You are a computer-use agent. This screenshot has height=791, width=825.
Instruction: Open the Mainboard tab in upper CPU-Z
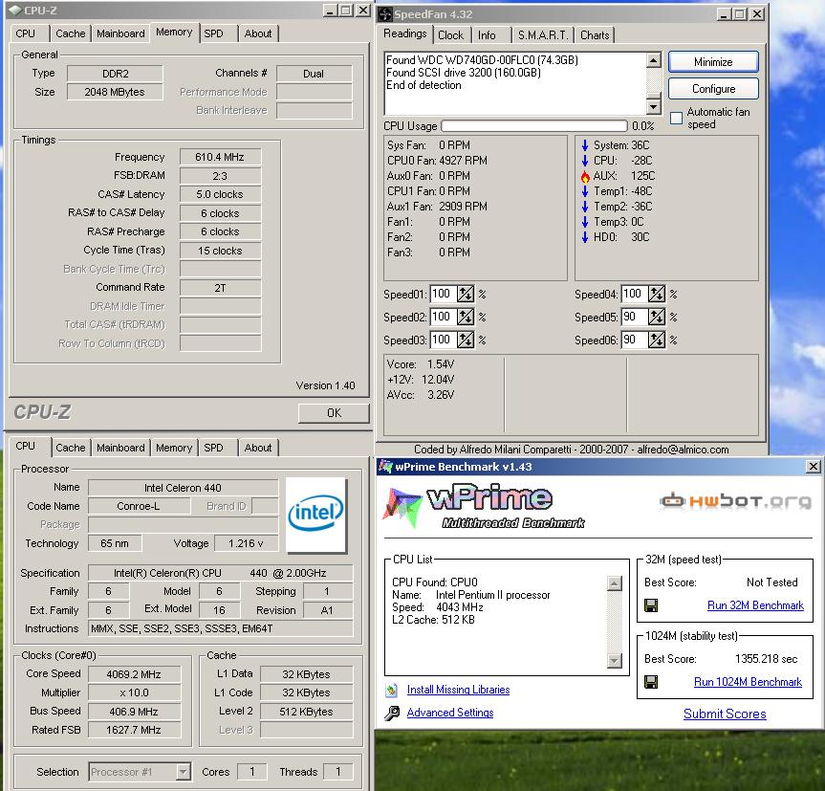(120, 33)
